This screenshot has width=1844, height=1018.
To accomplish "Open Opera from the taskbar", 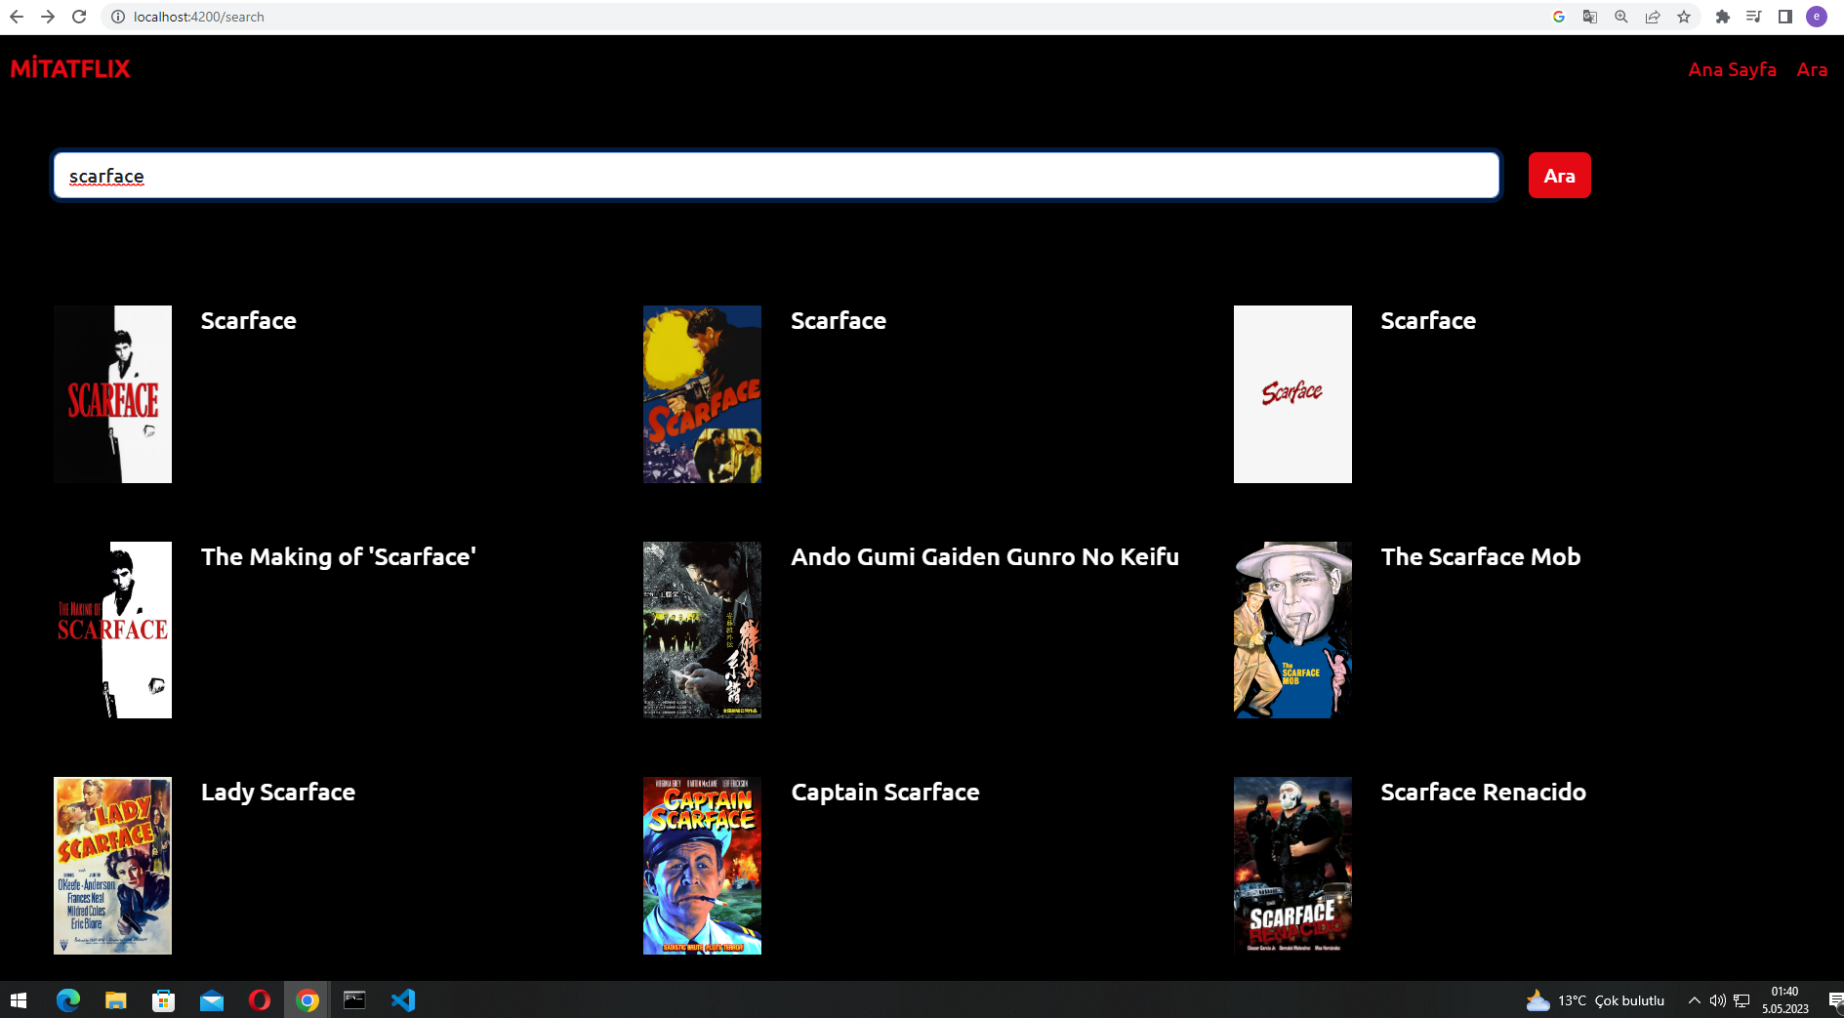I will tap(259, 999).
